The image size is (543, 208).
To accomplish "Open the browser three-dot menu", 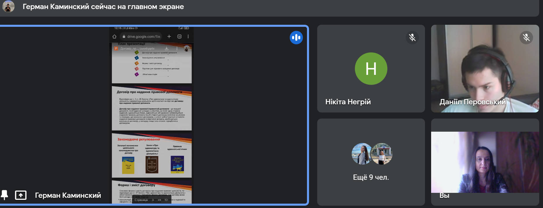I will (x=188, y=36).
